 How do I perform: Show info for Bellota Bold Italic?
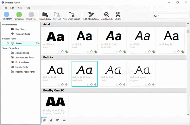88,85
